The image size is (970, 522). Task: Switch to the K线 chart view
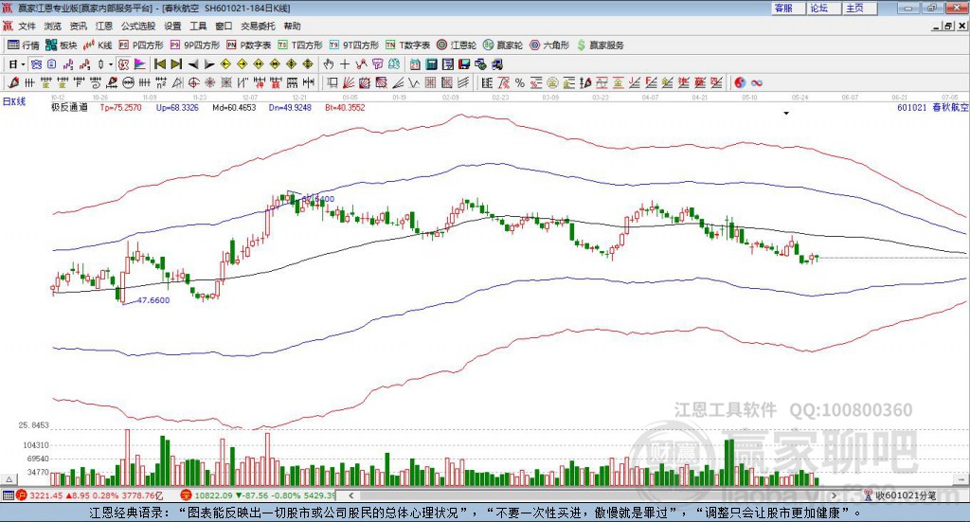(98, 45)
